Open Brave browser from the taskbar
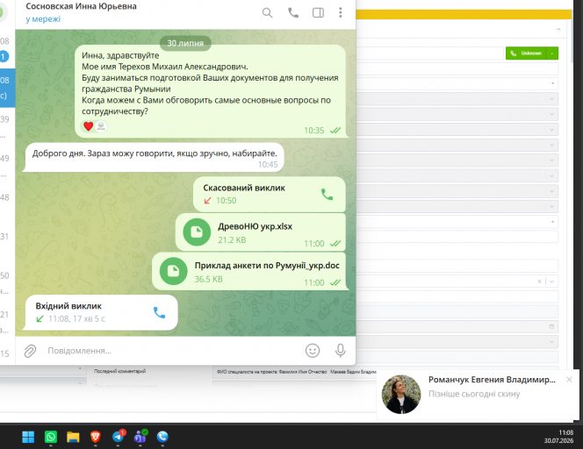Screen dimensions: 583x449 pos(96,437)
